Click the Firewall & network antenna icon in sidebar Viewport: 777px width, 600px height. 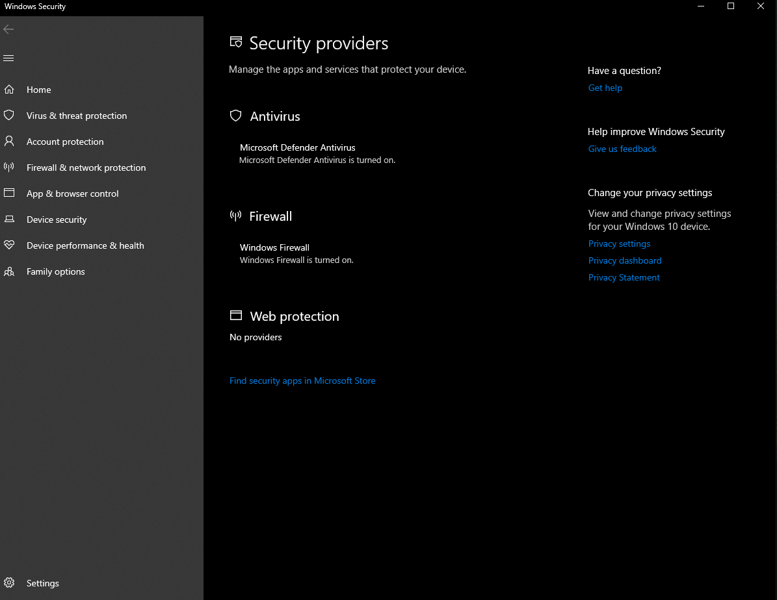[9, 167]
